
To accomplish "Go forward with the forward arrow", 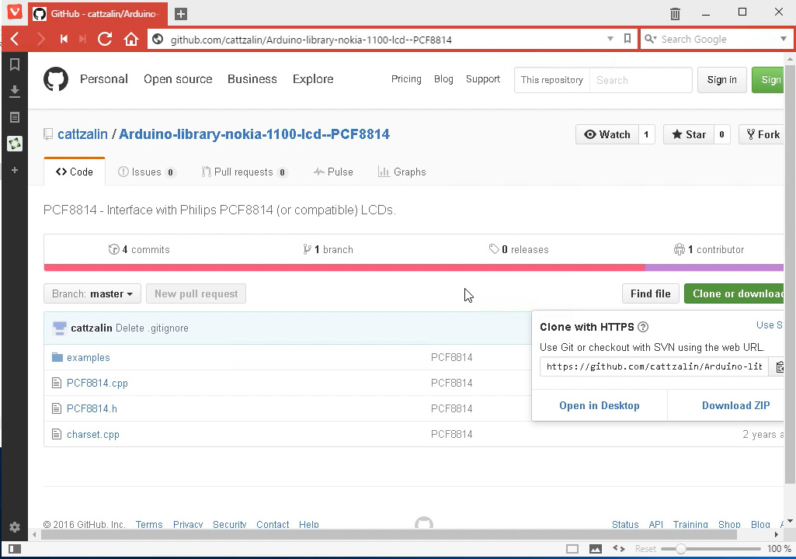I will 40,39.
